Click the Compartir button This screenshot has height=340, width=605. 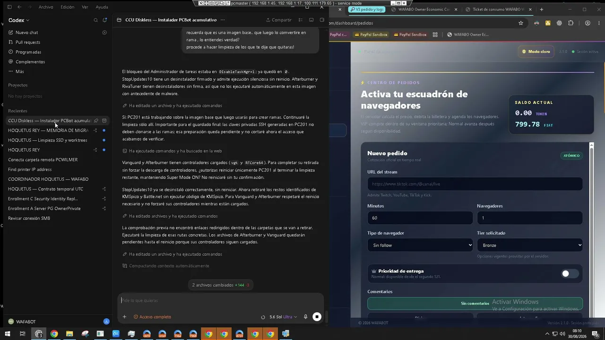point(279,20)
